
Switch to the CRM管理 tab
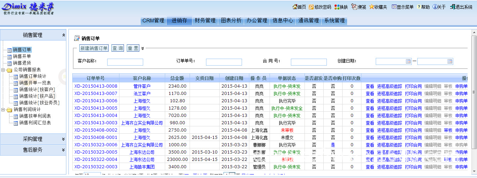(153, 21)
